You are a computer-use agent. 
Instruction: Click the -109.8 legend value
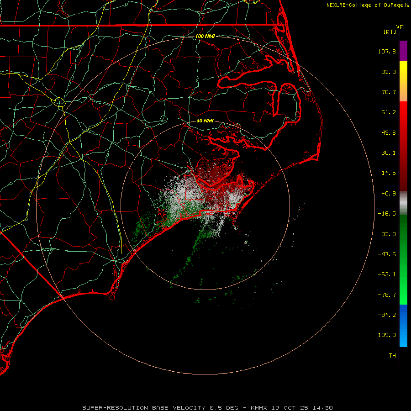pos(385,335)
